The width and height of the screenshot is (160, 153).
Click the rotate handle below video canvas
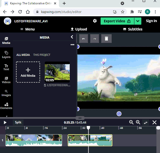(x=119, y=114)
